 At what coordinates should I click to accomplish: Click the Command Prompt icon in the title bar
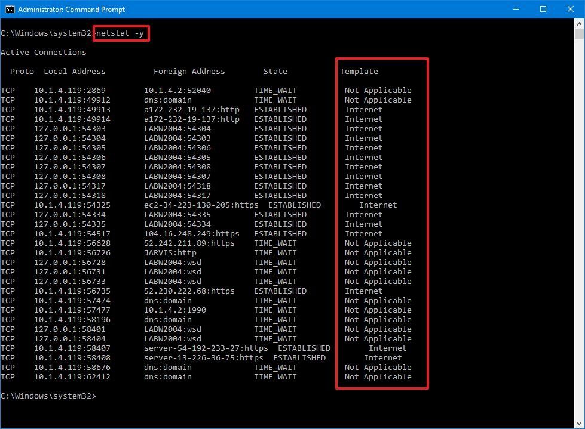pos(10,9)
